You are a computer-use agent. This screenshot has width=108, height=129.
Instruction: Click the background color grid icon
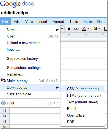pyautogui.click(x=95, y=28)
